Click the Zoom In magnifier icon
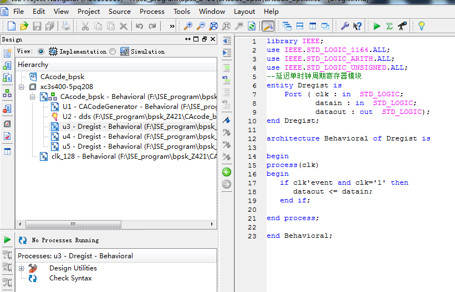The width and height of the screenshot is (455, 292). (x=188, y=26)
